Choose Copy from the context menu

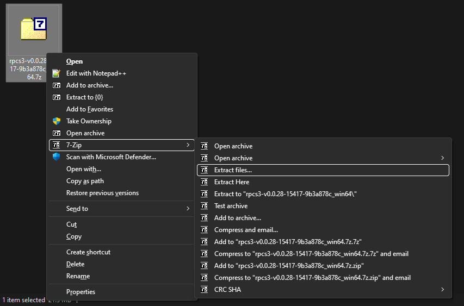coord(122,236)
